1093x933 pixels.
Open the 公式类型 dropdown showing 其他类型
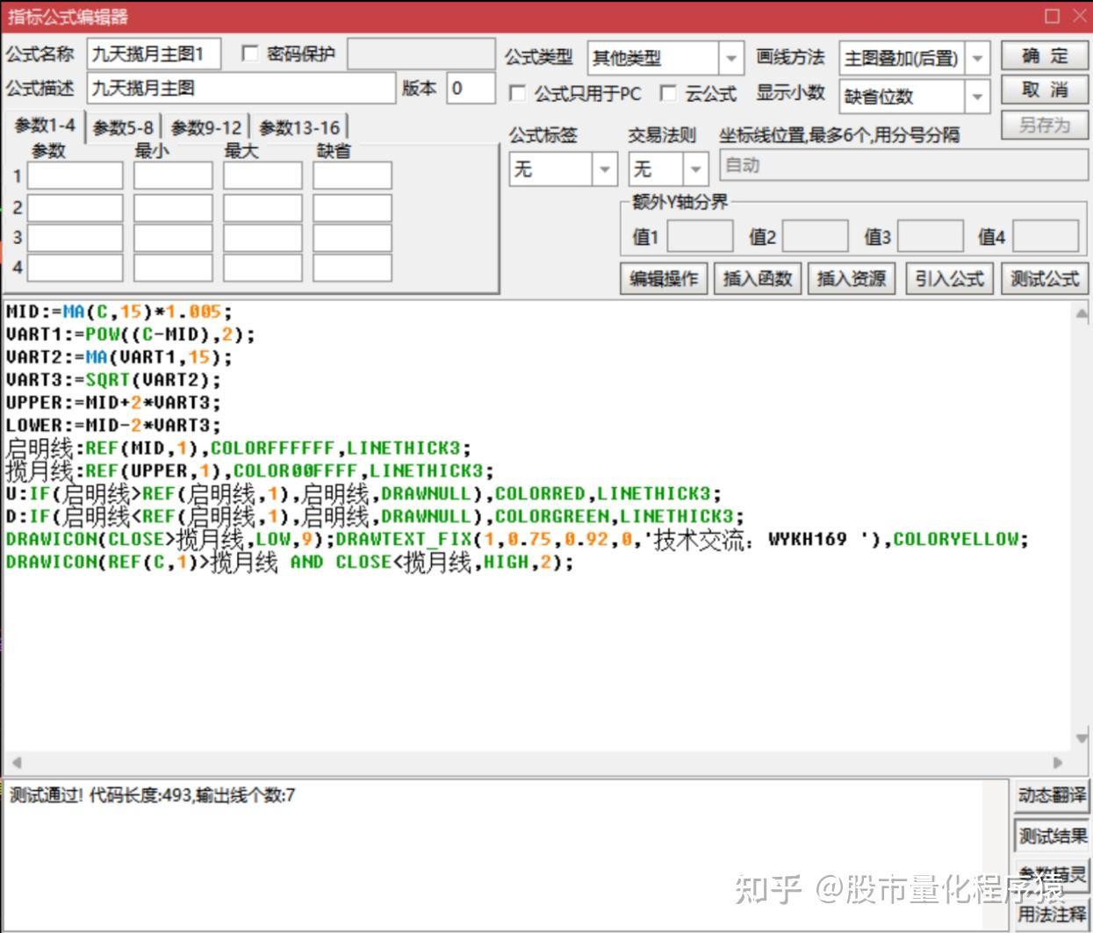click(665, 59)
